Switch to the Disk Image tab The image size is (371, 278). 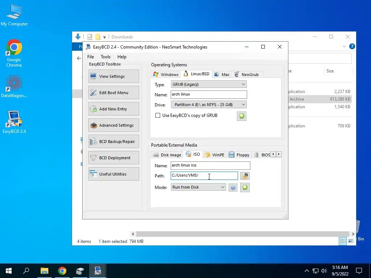coord(167,155)
